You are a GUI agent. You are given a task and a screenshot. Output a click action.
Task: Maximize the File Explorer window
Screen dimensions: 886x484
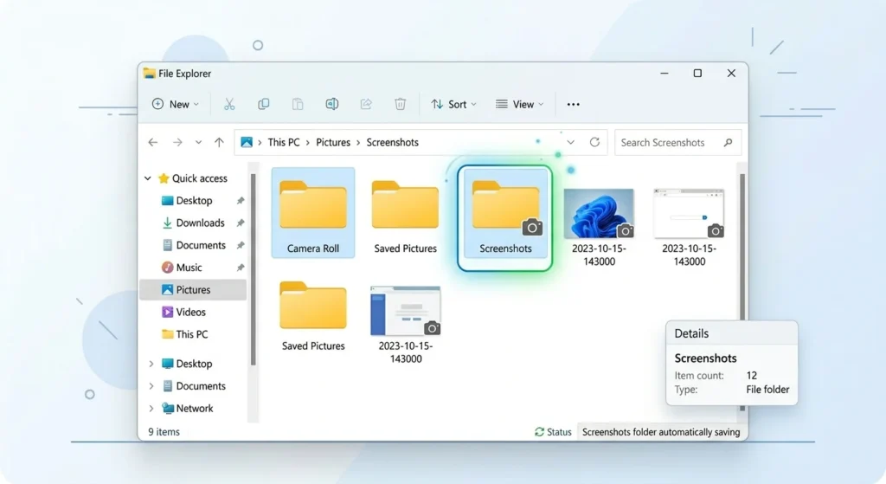[x=698, y=74]
